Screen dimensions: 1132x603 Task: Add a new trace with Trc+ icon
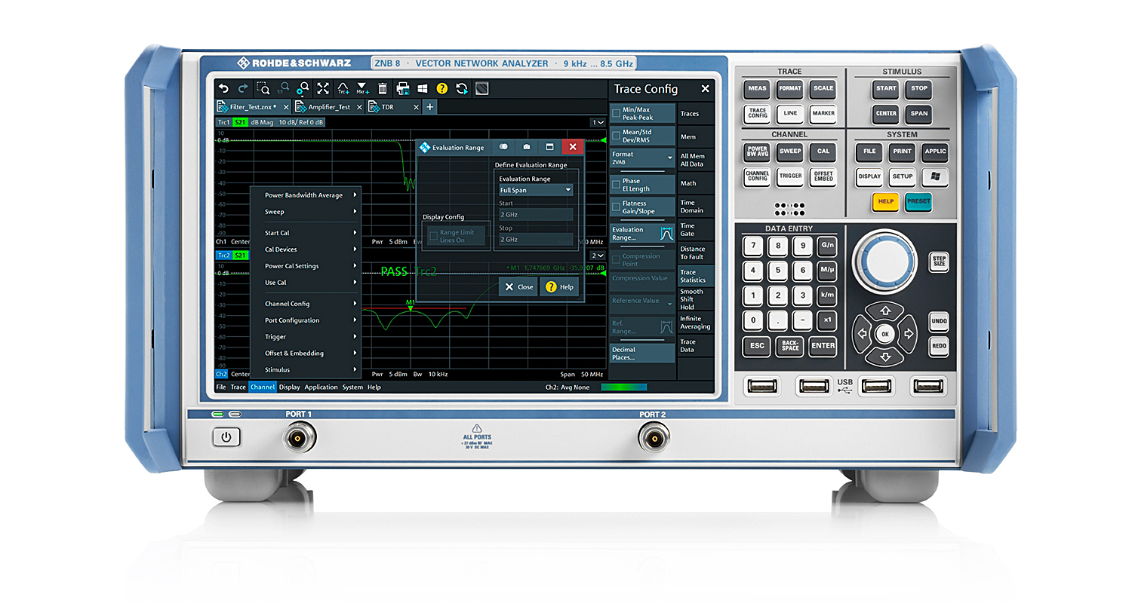click(343, 88)
